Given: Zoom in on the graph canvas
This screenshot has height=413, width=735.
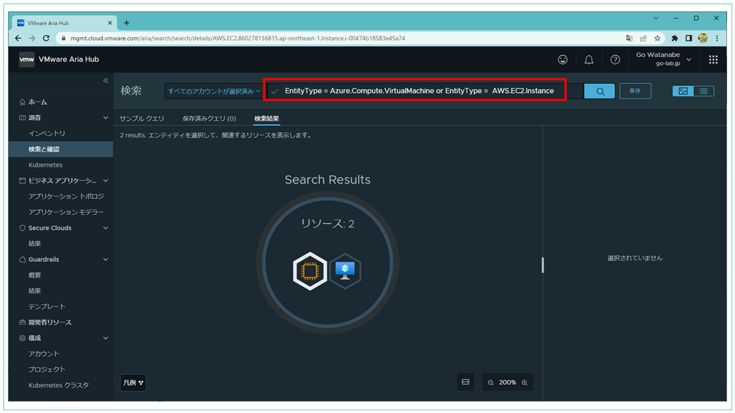Looking at the screenshot, I should (x=524, y=382).
